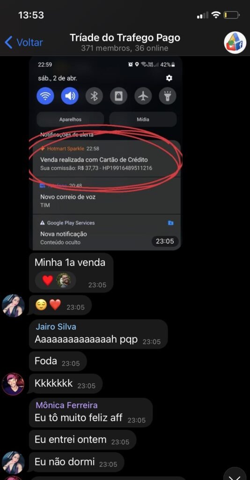Select the Aparelhos tab

70,120
